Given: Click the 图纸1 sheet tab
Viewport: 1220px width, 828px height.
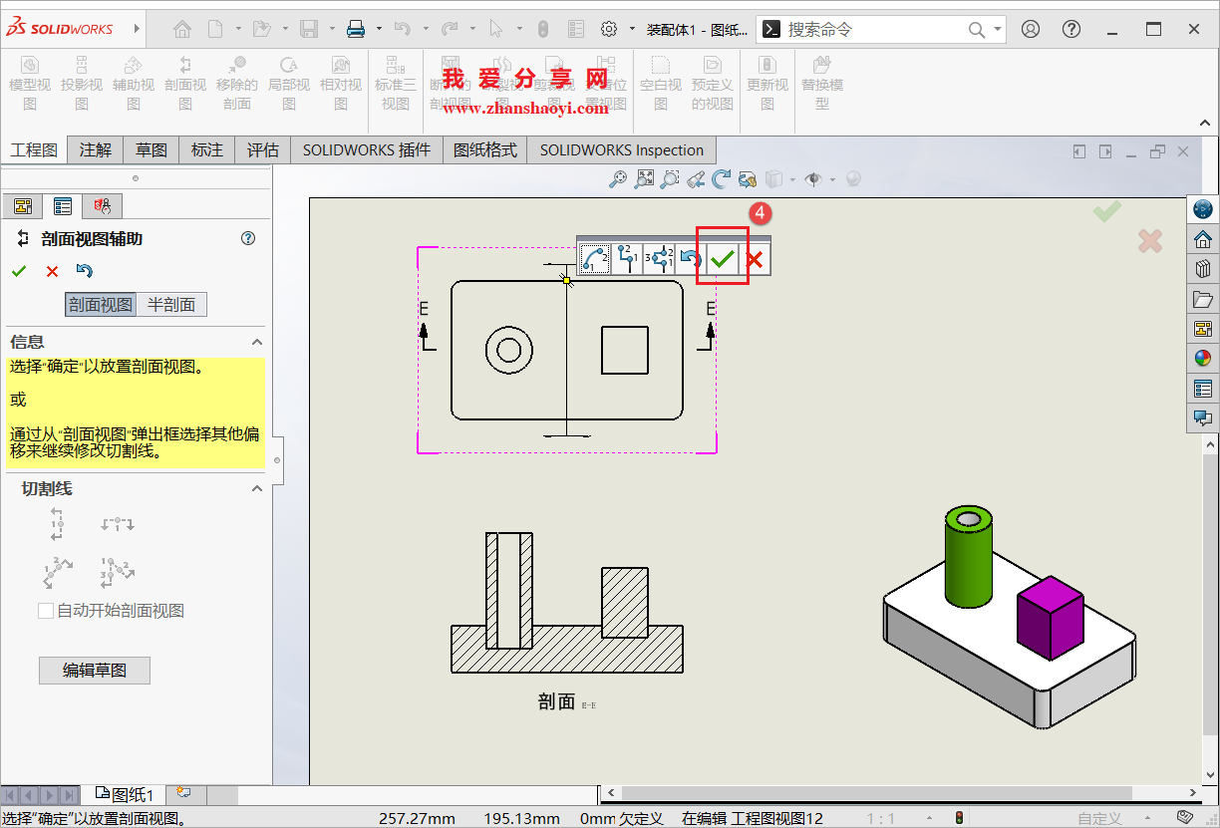Looking at the screenshot, I should (125, 794).
